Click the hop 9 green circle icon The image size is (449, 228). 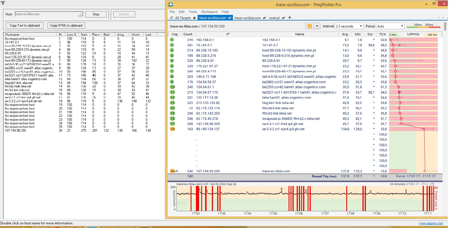click(172, 82)
